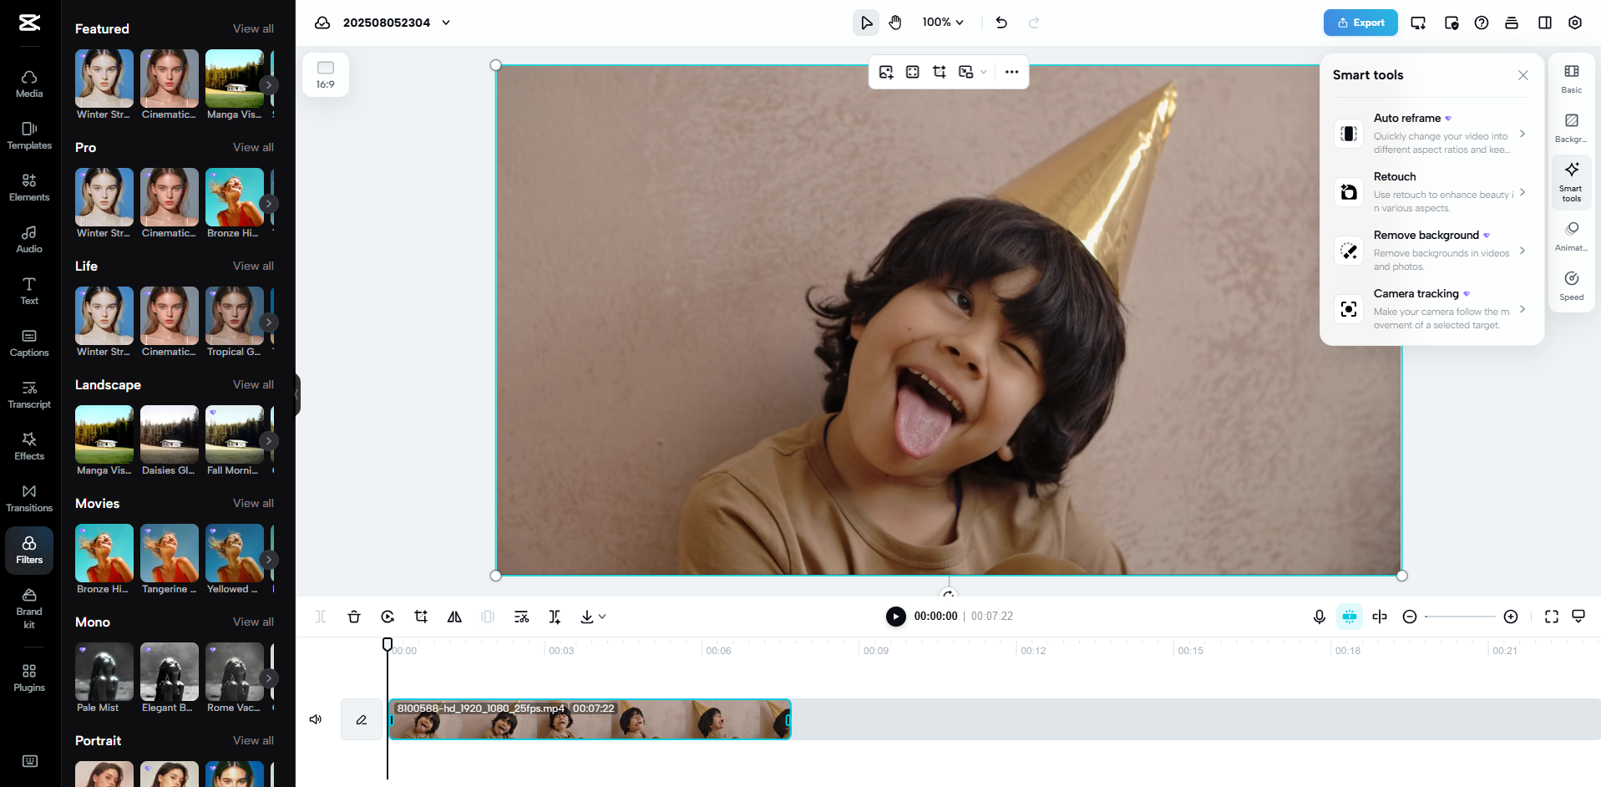Toggle auto captions highlight in timeline toolbar
This screenshot has height=787, width=1601.
click(x=1349, y=617)
